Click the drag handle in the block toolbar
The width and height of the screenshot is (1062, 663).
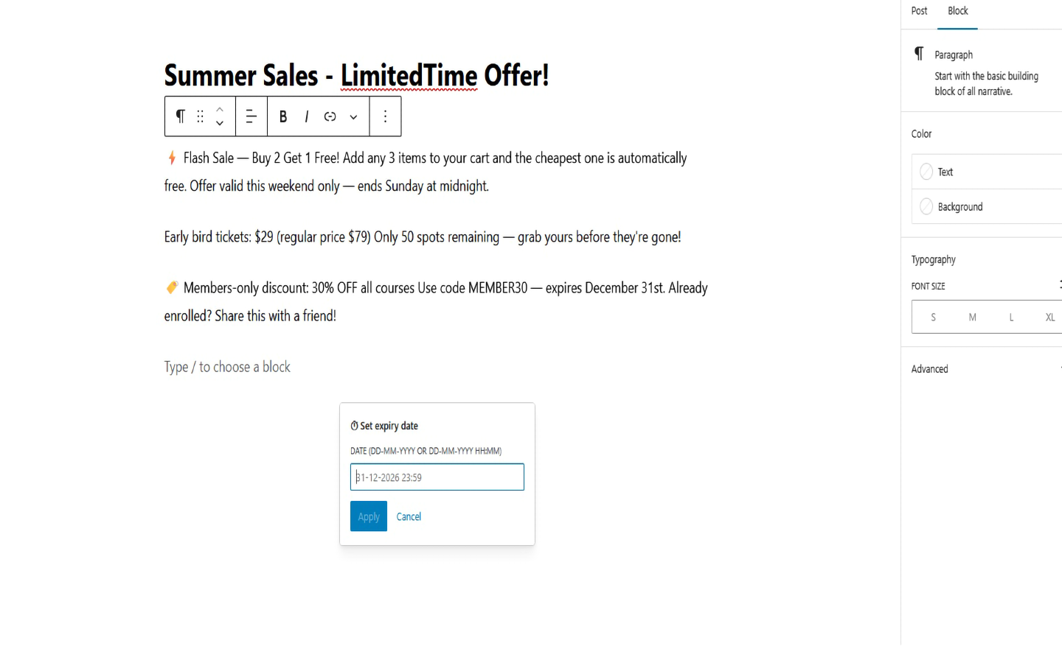pos(200,116)
